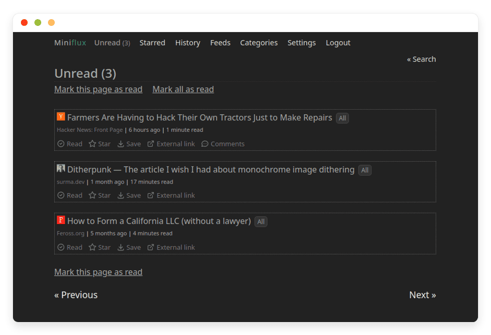Click the '17 minutes read' text
Screen dimensions: 491x335
(x=152, y=182)
